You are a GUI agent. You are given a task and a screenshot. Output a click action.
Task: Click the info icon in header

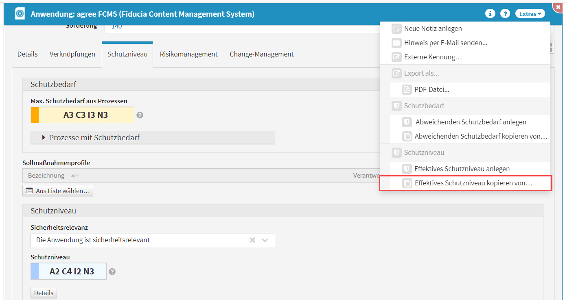point(490,14)
